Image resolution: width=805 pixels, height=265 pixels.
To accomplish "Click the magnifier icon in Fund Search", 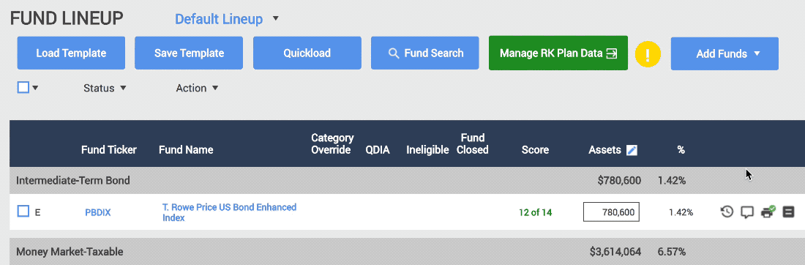I will (394, 53).
